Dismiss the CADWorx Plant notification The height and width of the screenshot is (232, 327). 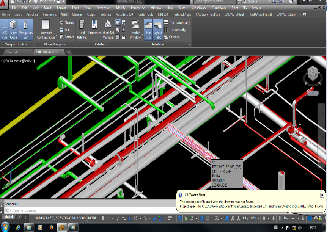click(x=322, y=195)
